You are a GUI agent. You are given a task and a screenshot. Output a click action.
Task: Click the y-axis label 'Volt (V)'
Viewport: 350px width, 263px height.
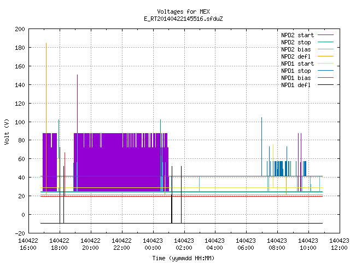[7, 132]
